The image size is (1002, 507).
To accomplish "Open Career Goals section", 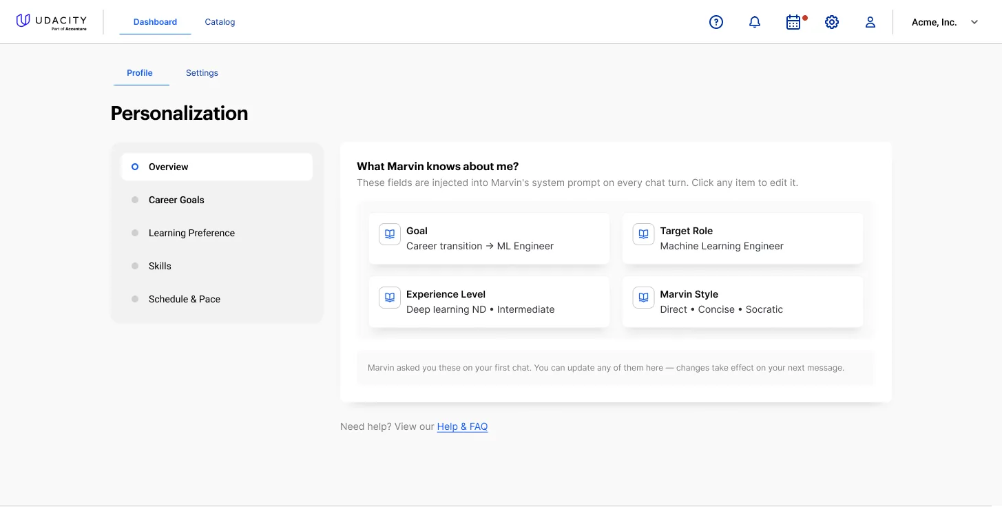I will pyautogui.click(x=217, y=200).
